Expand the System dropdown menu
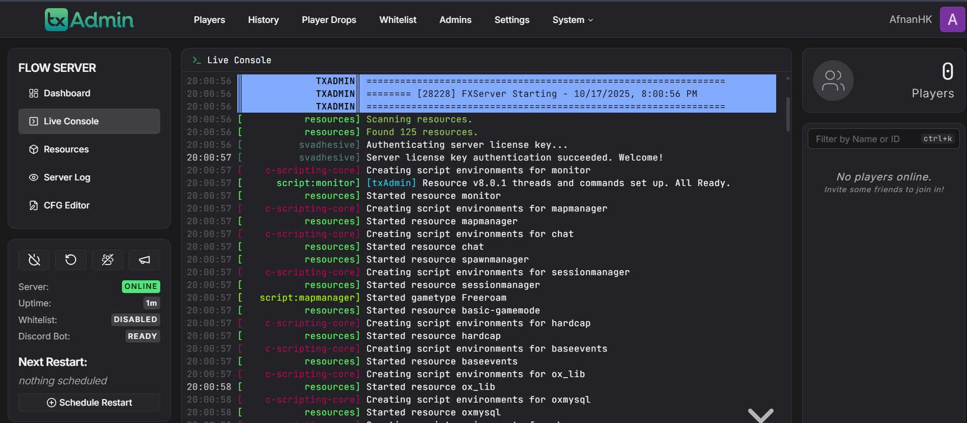 (x=573, y=20)
